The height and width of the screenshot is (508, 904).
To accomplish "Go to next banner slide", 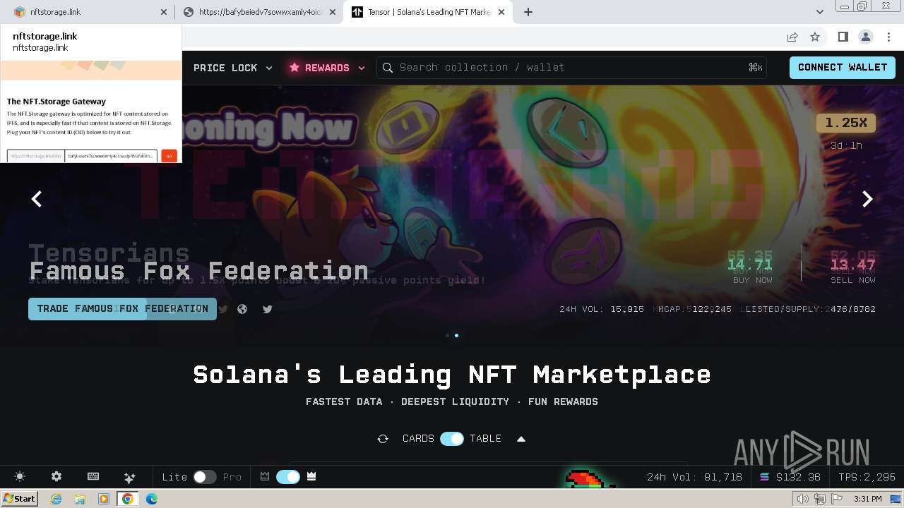I will (x=867, y=200).
